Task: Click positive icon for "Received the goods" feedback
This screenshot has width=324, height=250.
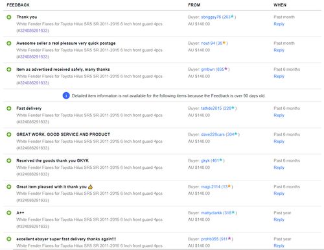Action: click(x=9, y=160)
